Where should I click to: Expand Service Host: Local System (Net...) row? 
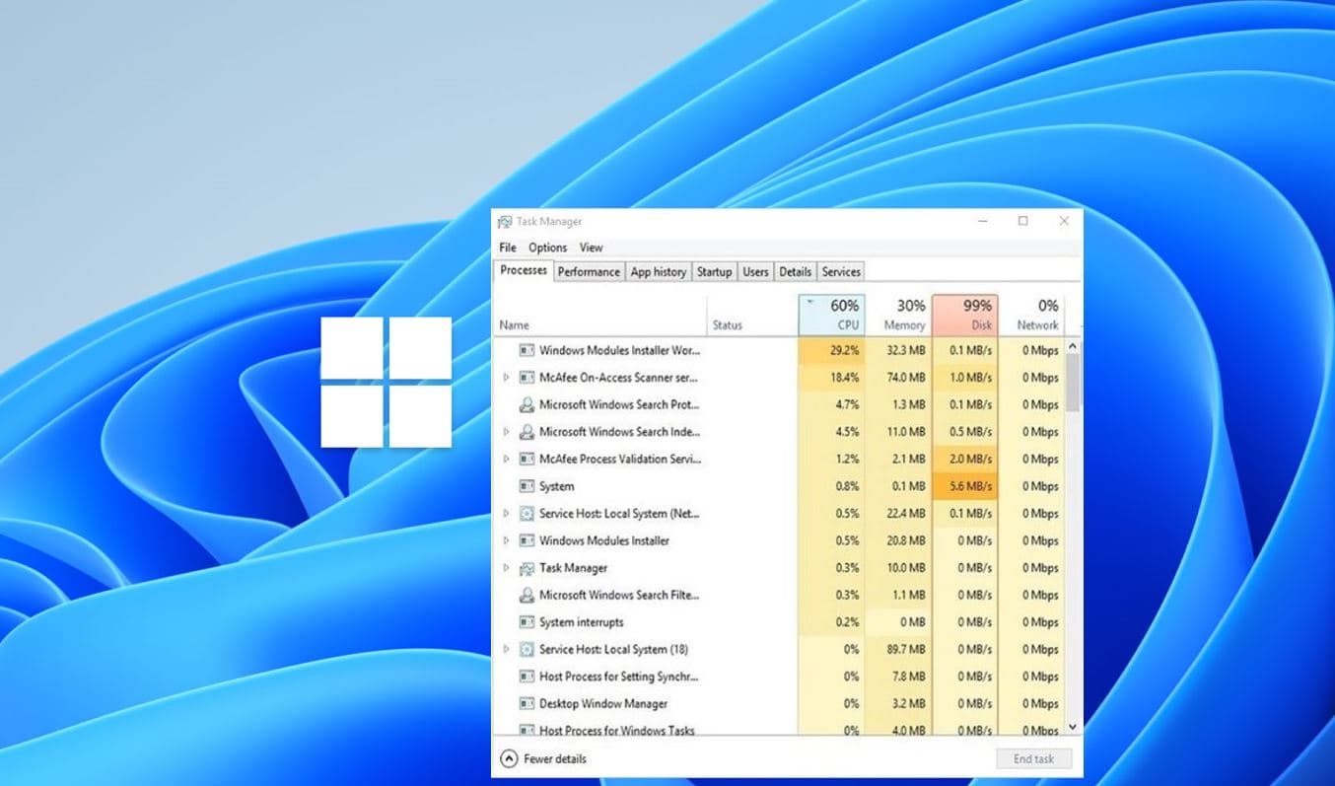507,514
